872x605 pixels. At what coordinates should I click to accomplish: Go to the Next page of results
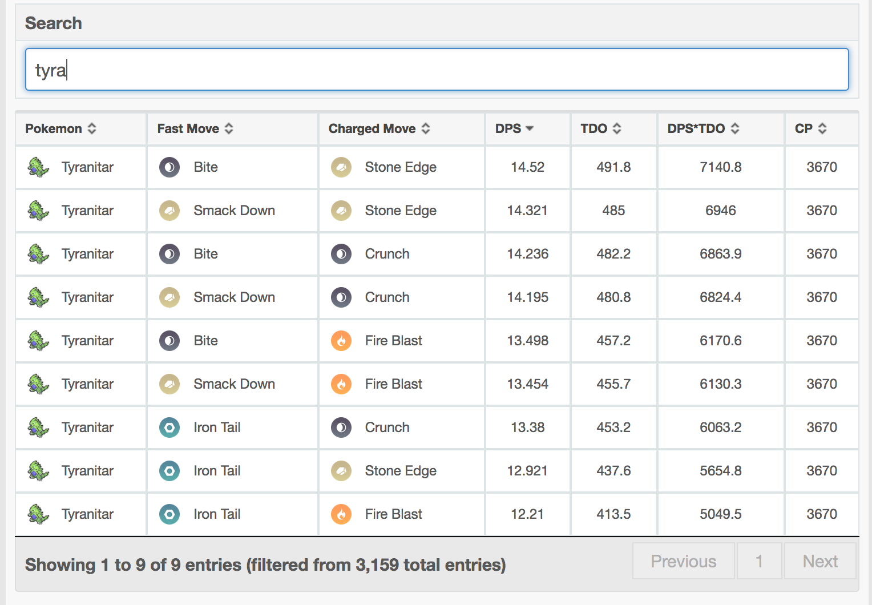pos(820,561)
